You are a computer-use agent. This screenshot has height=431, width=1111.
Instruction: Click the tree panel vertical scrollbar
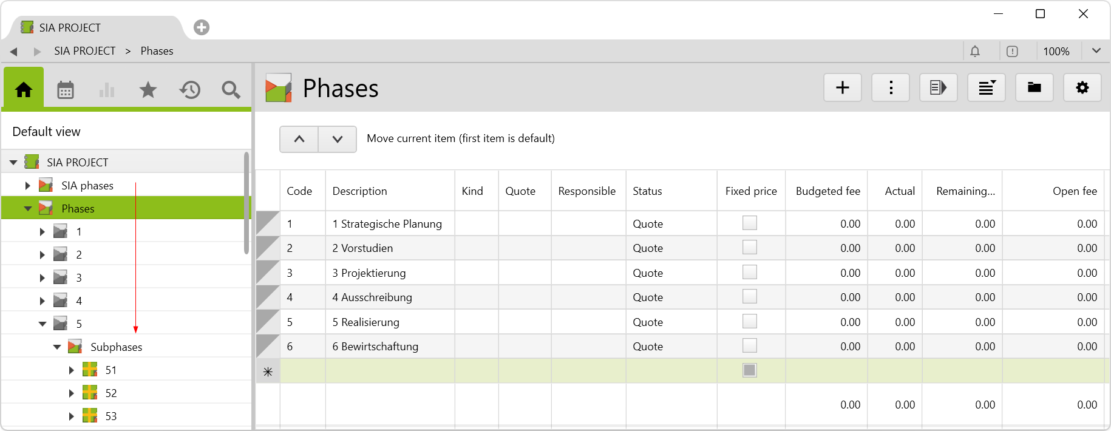coord(246,203)
